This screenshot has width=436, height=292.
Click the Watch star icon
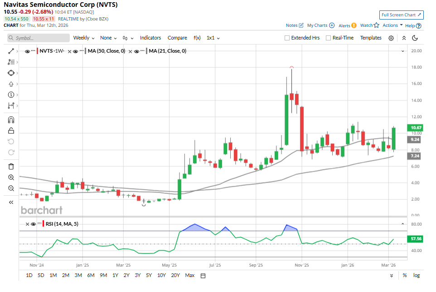tap(377, 25)
